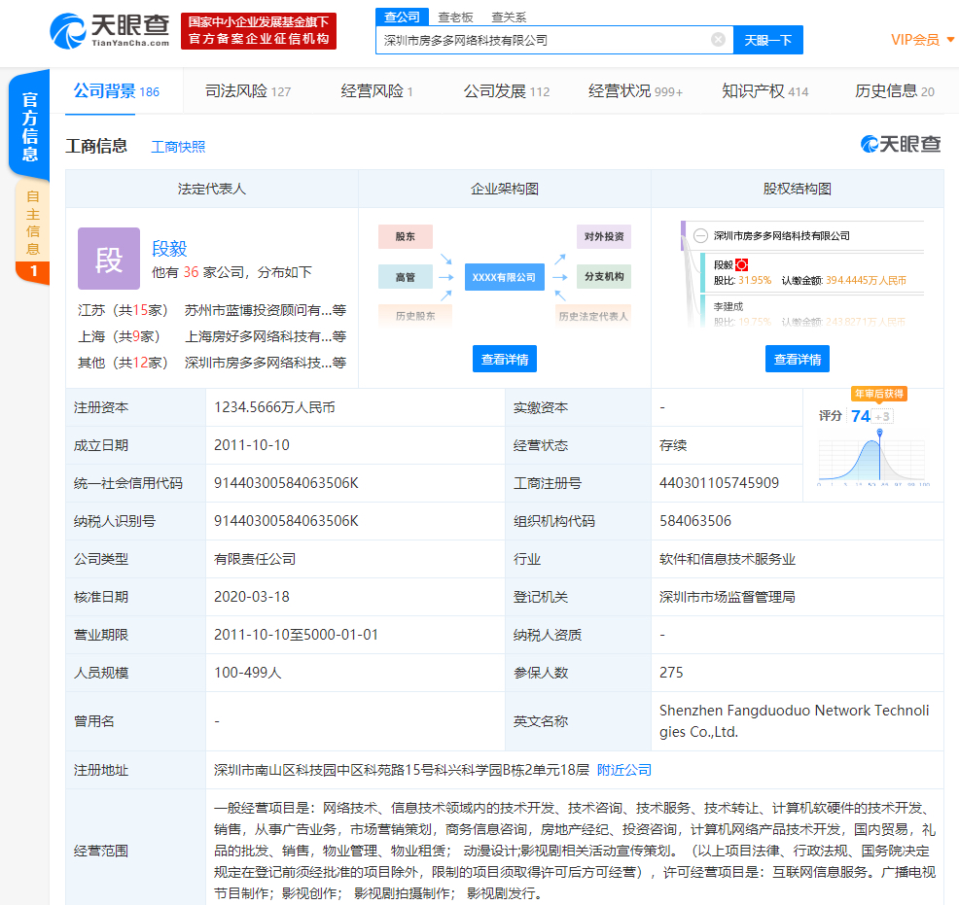This screenshot has width=959, height=905.
Task: Click the 登记机关 value 深圳市市场监督管理局
Action: tap(728, 597)
